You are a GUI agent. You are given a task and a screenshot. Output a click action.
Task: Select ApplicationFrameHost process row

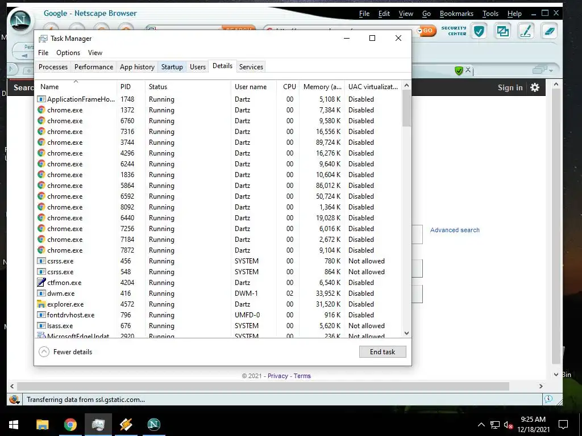(x=219, y=99)
